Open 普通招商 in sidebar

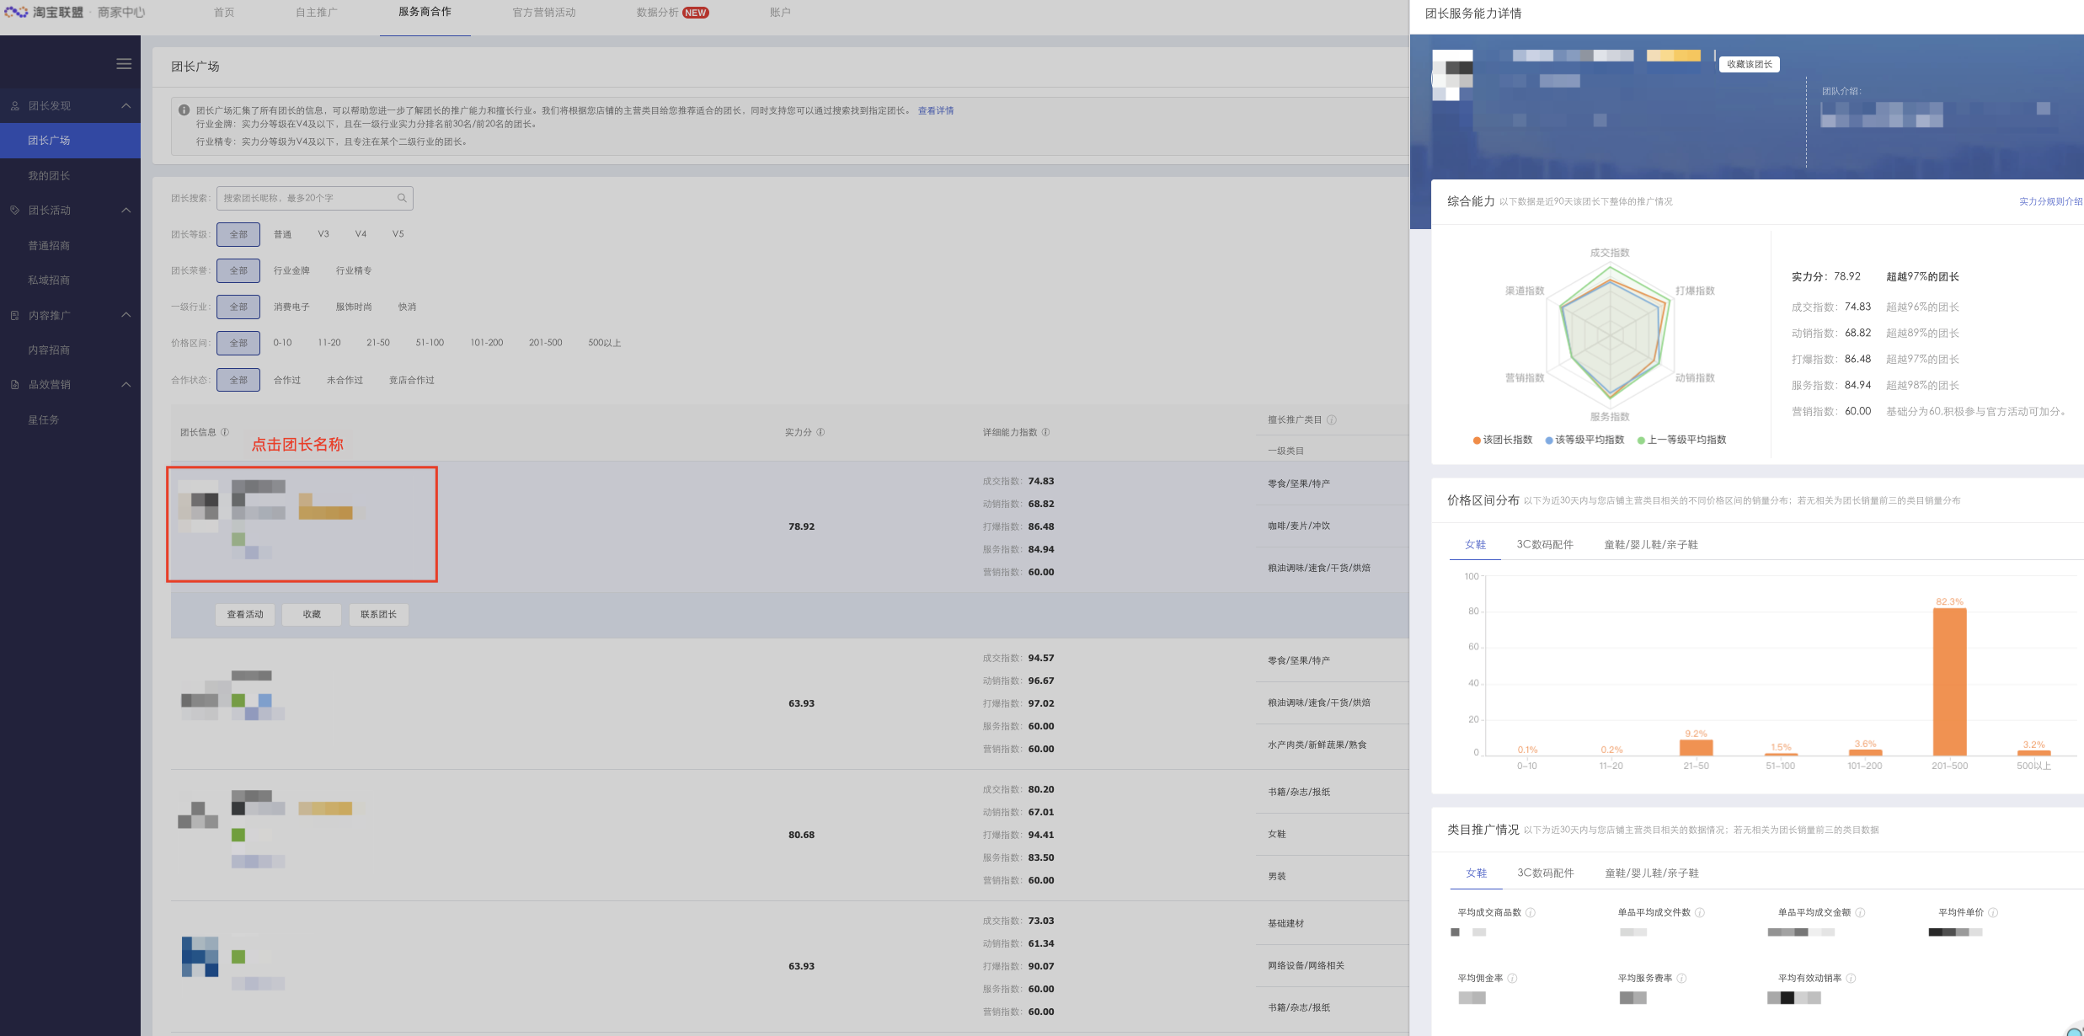tap(49, 246)
